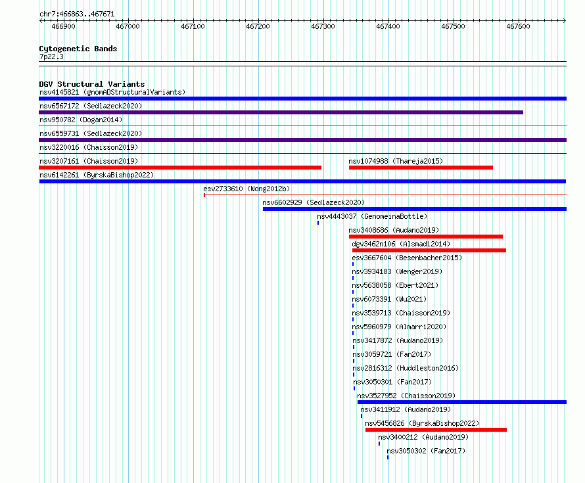Click the nsv3220016 Chaisson2019 label
Screen dimensions: 585x483
point(89,147)
